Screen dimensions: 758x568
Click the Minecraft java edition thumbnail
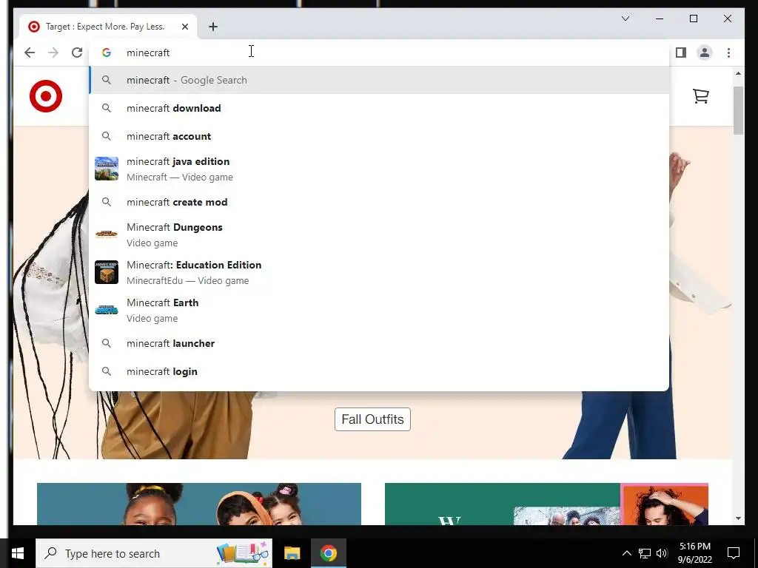[107, 169]
